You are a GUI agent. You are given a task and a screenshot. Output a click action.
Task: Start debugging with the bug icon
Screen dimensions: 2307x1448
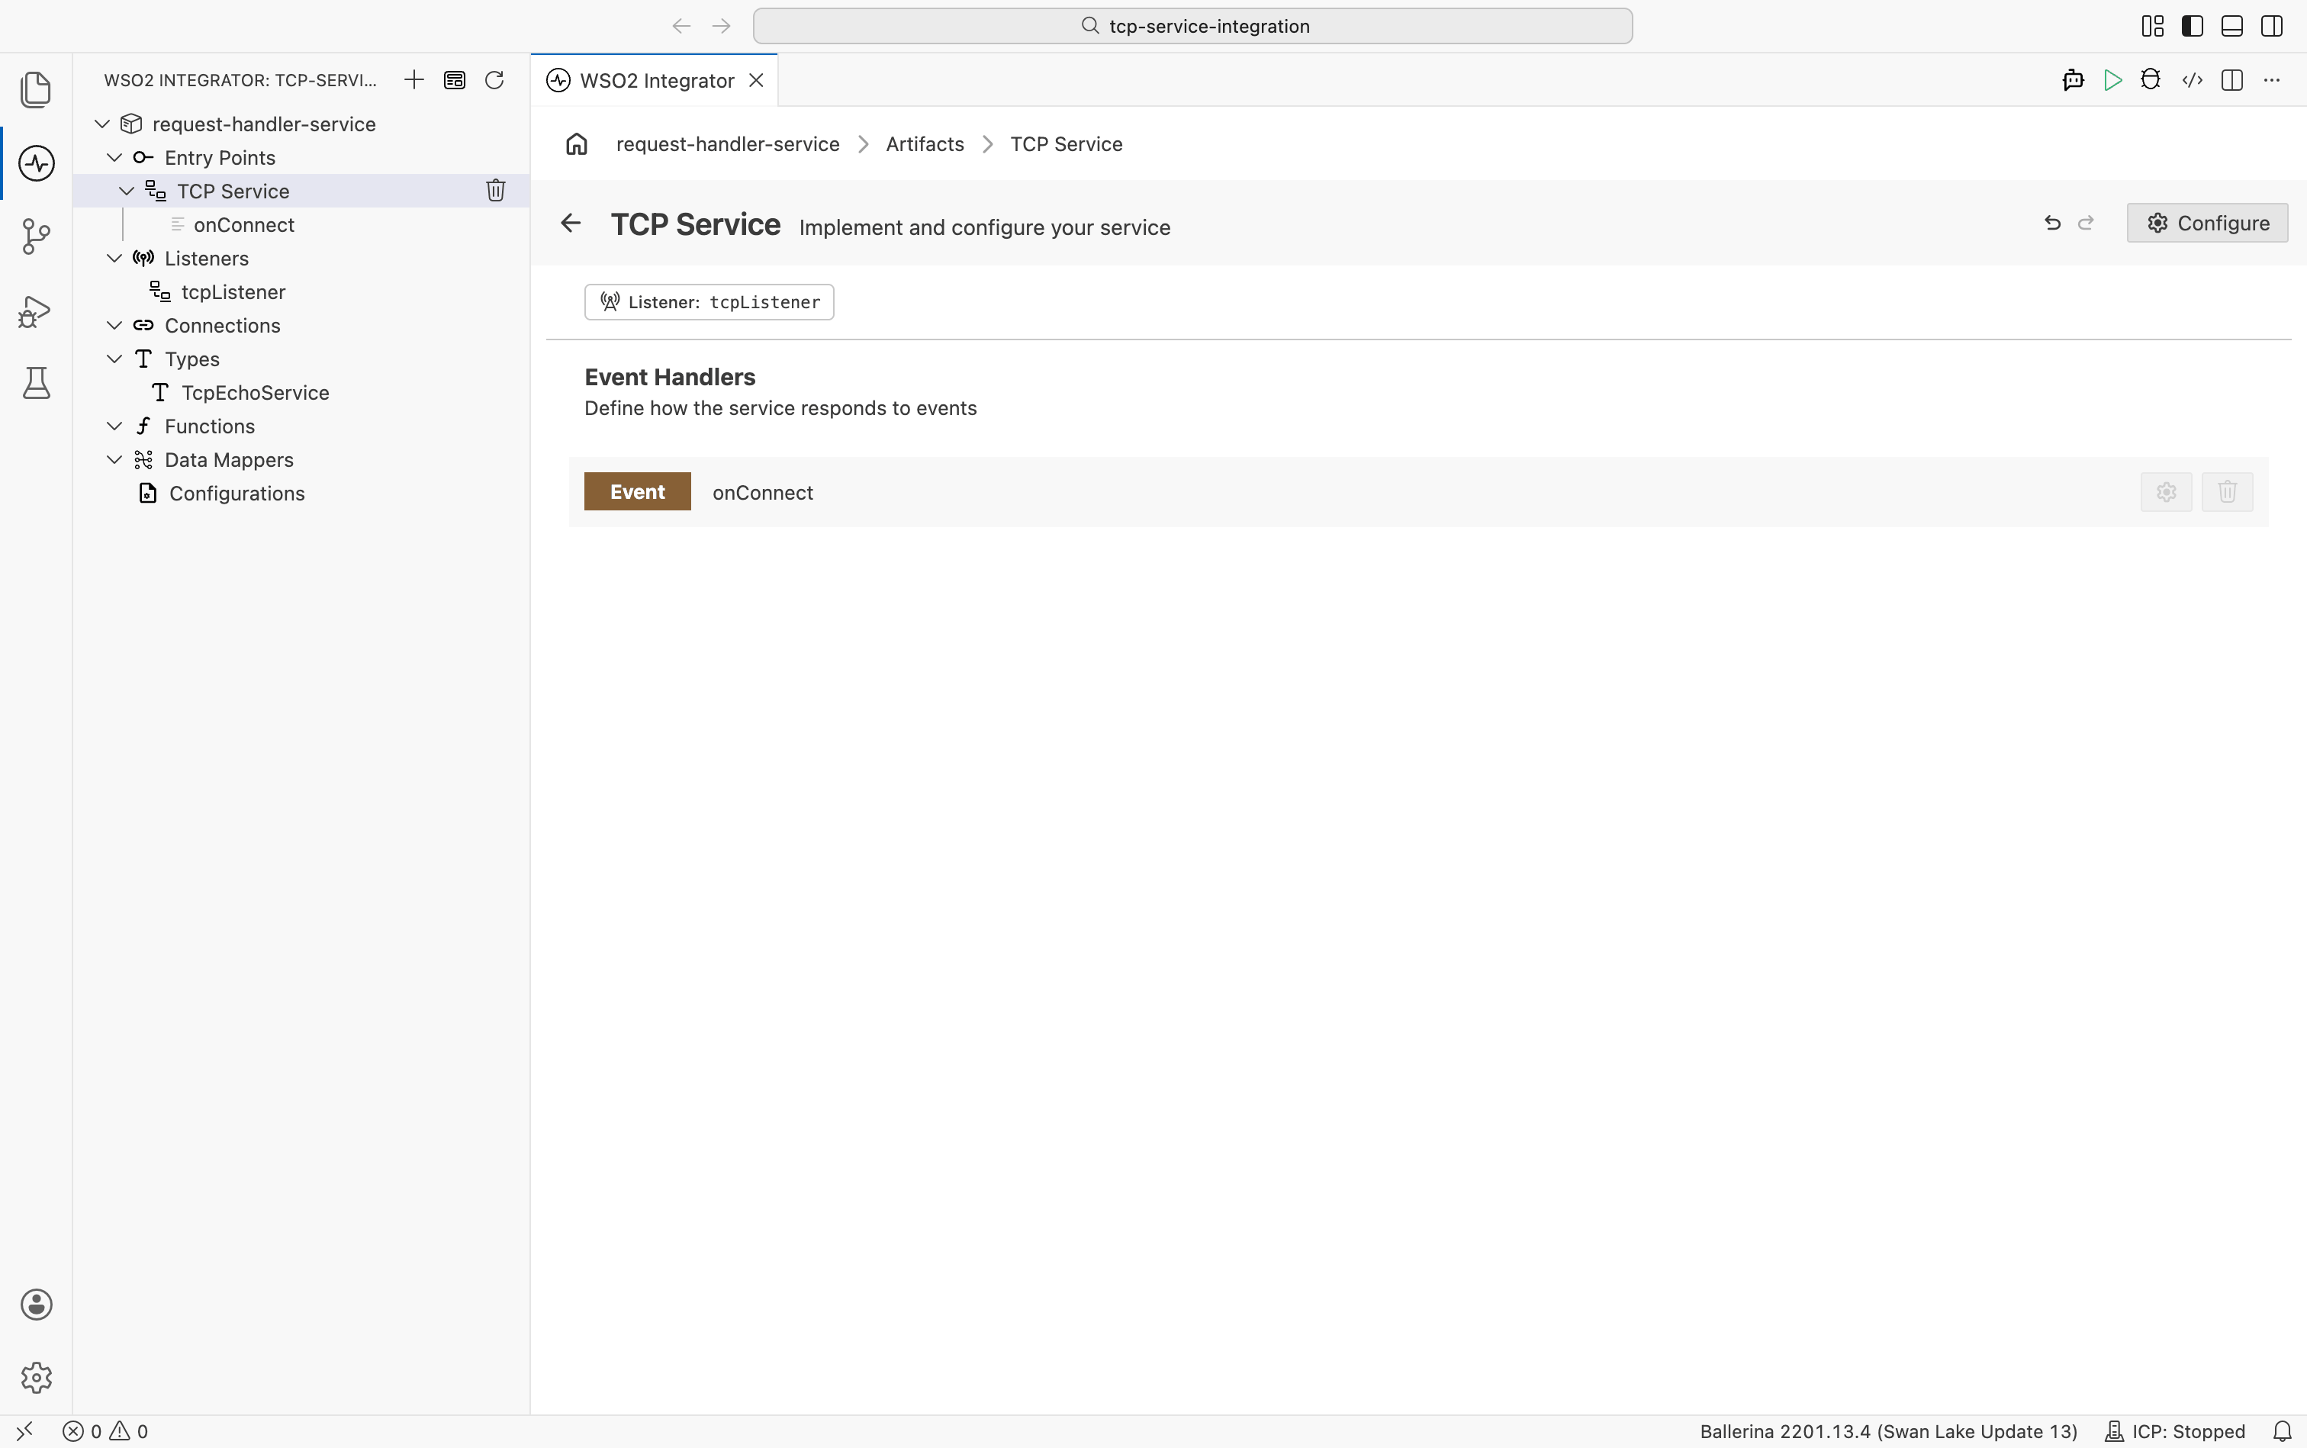pyautogui.click(x=2151, y=79)
